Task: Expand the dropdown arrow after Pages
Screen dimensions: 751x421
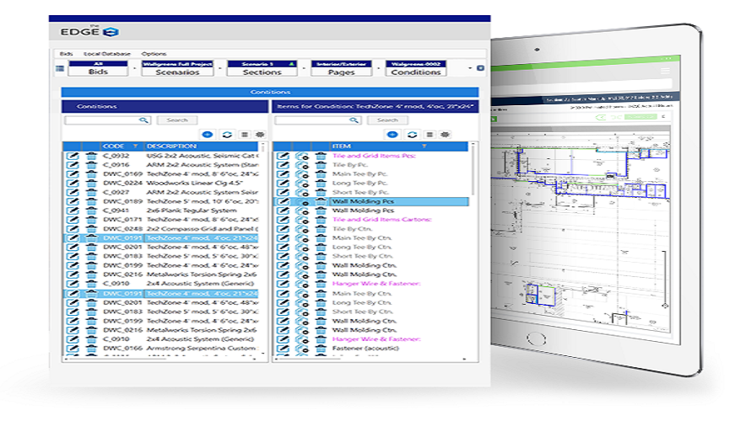Action: pyautogui.click(x=378, y=68)
